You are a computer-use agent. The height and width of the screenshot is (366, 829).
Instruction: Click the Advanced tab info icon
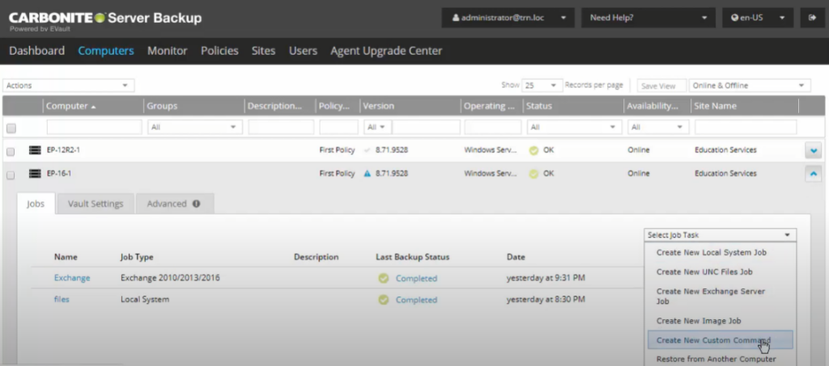[x=197, y=204]
